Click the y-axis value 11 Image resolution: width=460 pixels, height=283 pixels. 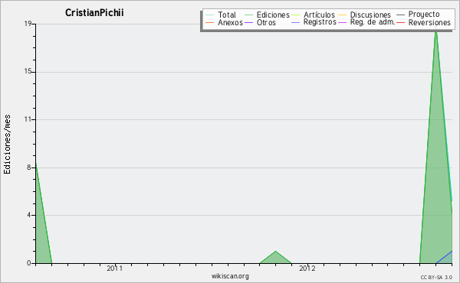tap(28, 119)
